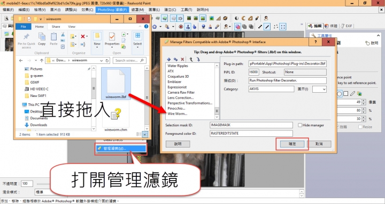Viewport: 385px width, 204px height.
Task: Click the Search wireworm input box
Action: 129,60
